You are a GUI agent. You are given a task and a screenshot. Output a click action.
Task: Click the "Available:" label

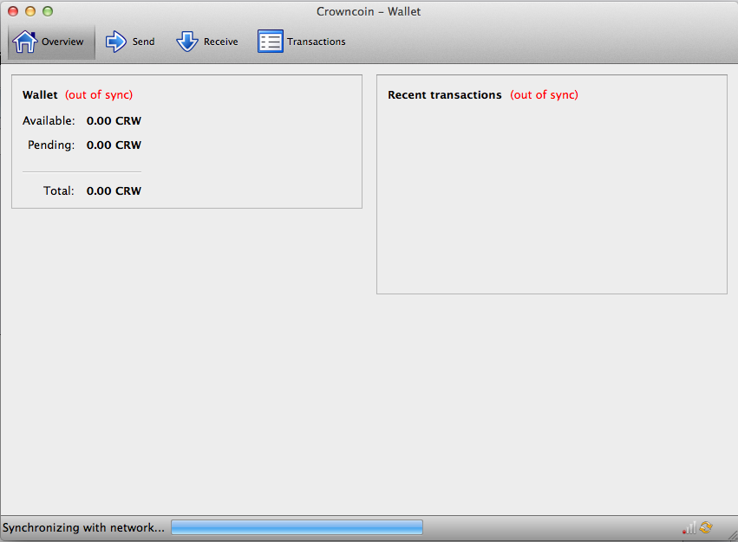49,121
